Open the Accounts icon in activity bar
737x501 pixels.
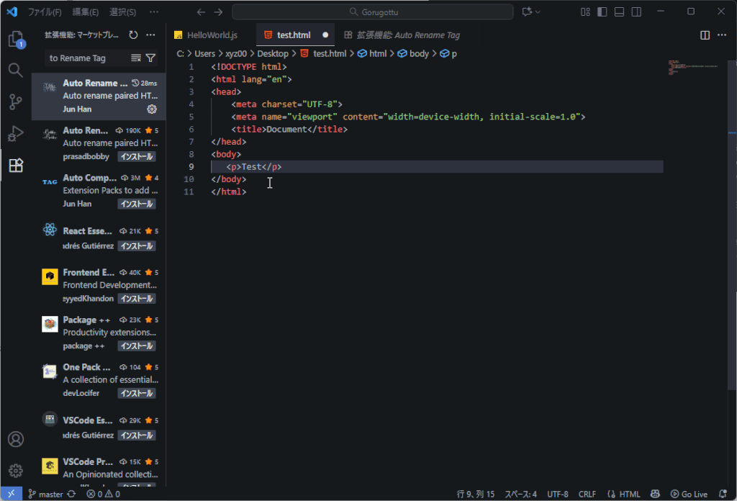pos(16,439)
